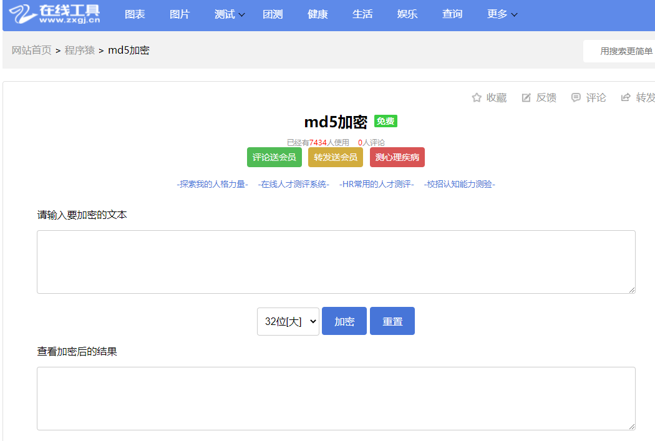Open the 图片 menu item
Screen dimensions: 655x441
(180, 14)
